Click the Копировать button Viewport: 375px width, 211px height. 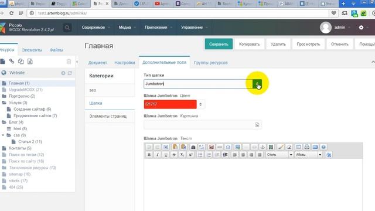click(x=250, y=44)
